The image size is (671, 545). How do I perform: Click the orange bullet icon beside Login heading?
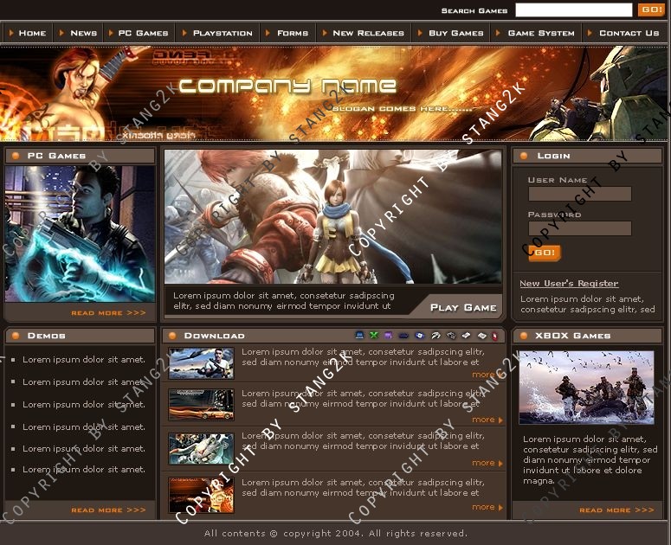[525, 156]
